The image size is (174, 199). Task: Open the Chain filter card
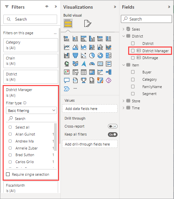click(x=31, y=61)
